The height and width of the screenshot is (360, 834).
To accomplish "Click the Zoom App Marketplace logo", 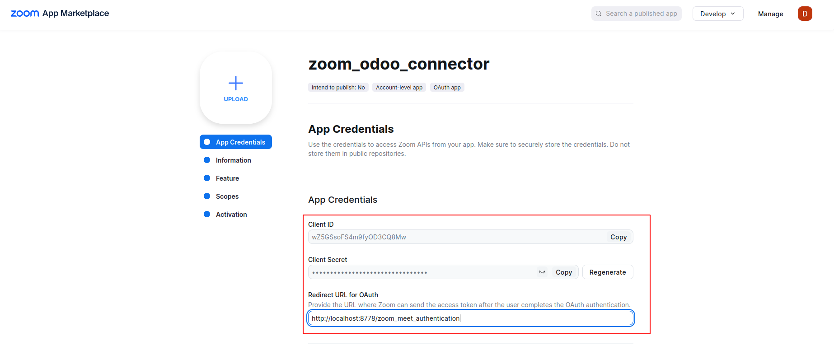I will pyautogui.click(x=60, y=14).
